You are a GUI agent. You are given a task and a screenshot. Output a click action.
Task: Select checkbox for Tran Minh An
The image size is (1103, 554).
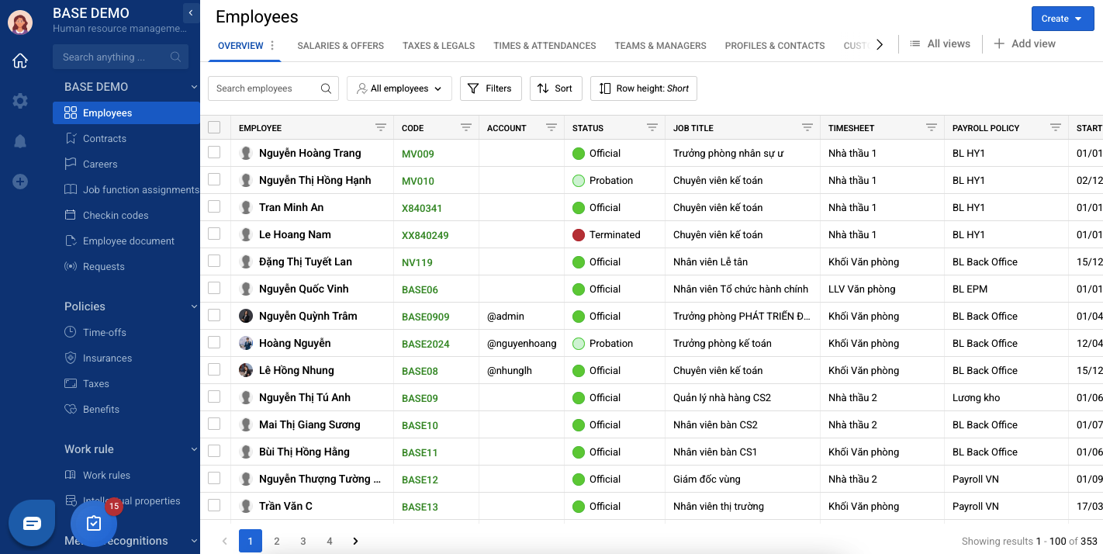point(214,206)
